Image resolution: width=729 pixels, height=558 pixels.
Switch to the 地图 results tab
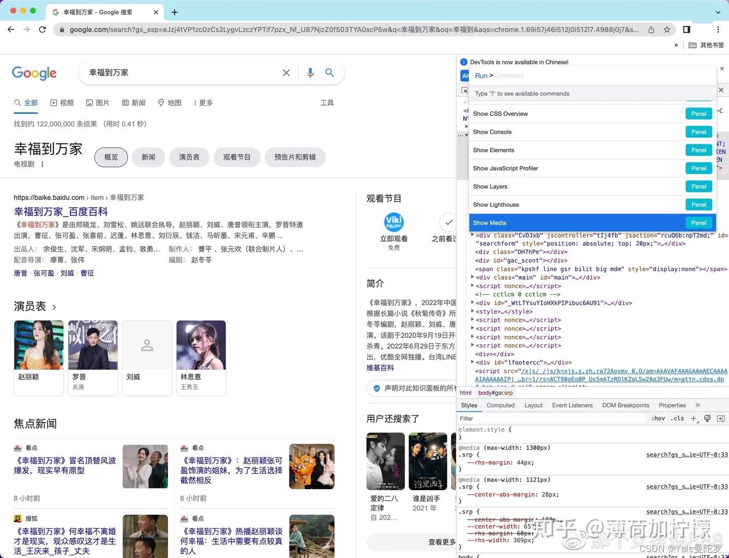pos(170,103)
